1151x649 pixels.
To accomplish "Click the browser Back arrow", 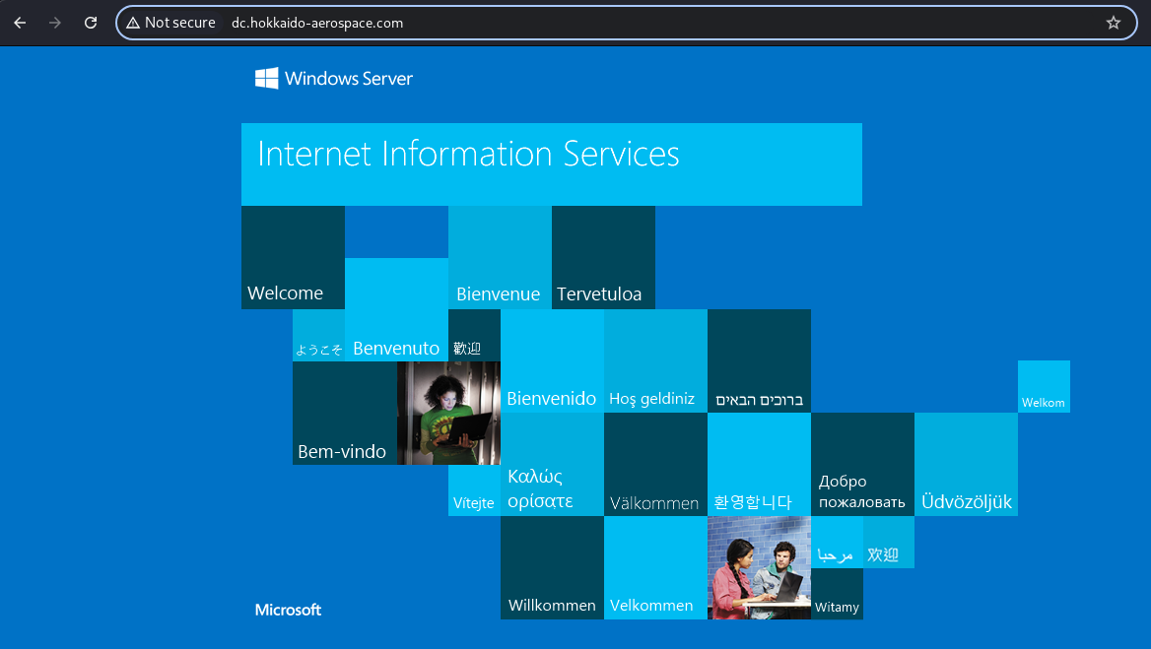I will coord(20,23).
